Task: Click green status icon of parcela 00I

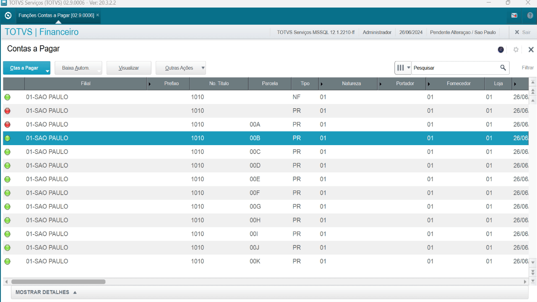Action: (x=7, y=234)
